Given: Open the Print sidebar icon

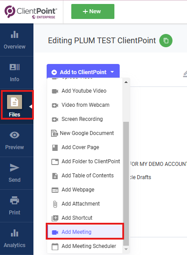Looking at the screenshot, I should click(15, 200).
